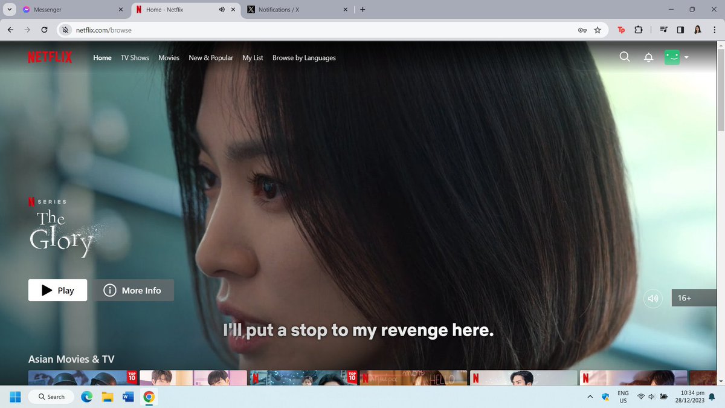Click the taskbar Search box
This screenshot has height=408, width=725.
51,397
